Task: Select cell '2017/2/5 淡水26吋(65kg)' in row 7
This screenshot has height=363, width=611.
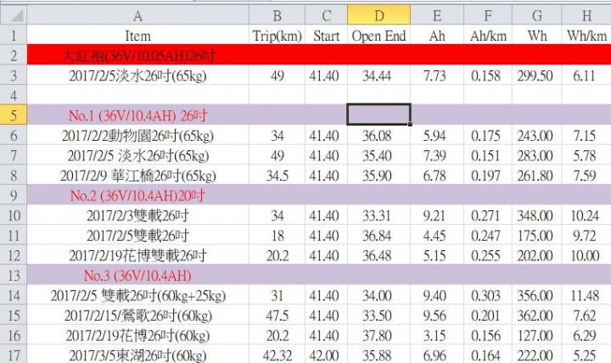Action: click(x=138, y=155)
